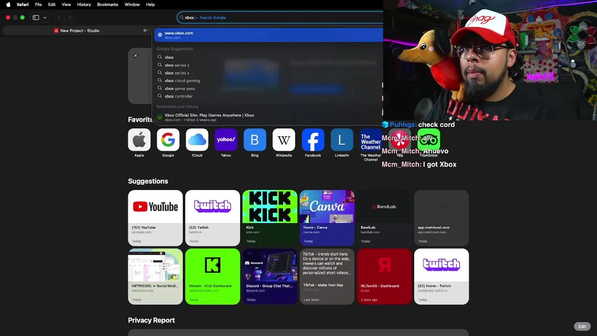Open the Window menu
Image resolution: width=597 pixels, height=336 pixels.
[132, 5]
